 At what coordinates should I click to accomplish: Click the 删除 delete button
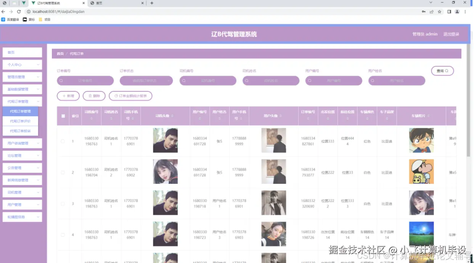[x=94, y=96]
